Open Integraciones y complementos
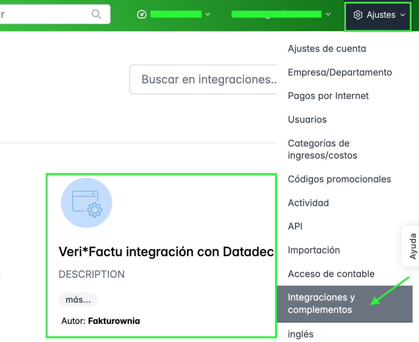 (345, 303)
